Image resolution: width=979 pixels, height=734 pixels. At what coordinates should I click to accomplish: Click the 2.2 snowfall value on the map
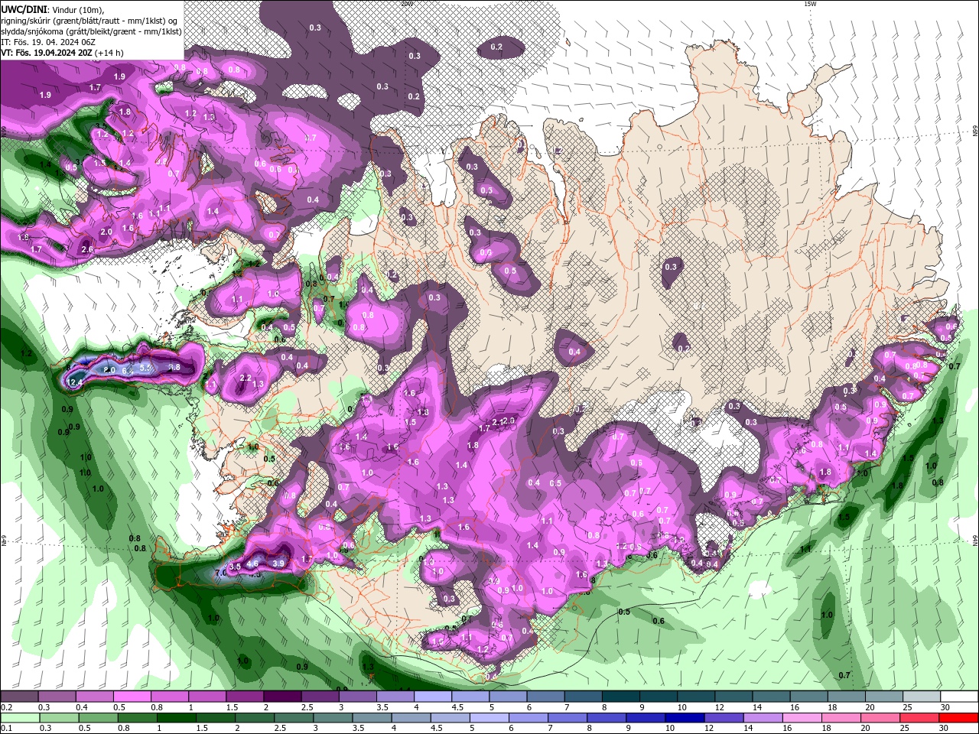[x=246, y=378]
